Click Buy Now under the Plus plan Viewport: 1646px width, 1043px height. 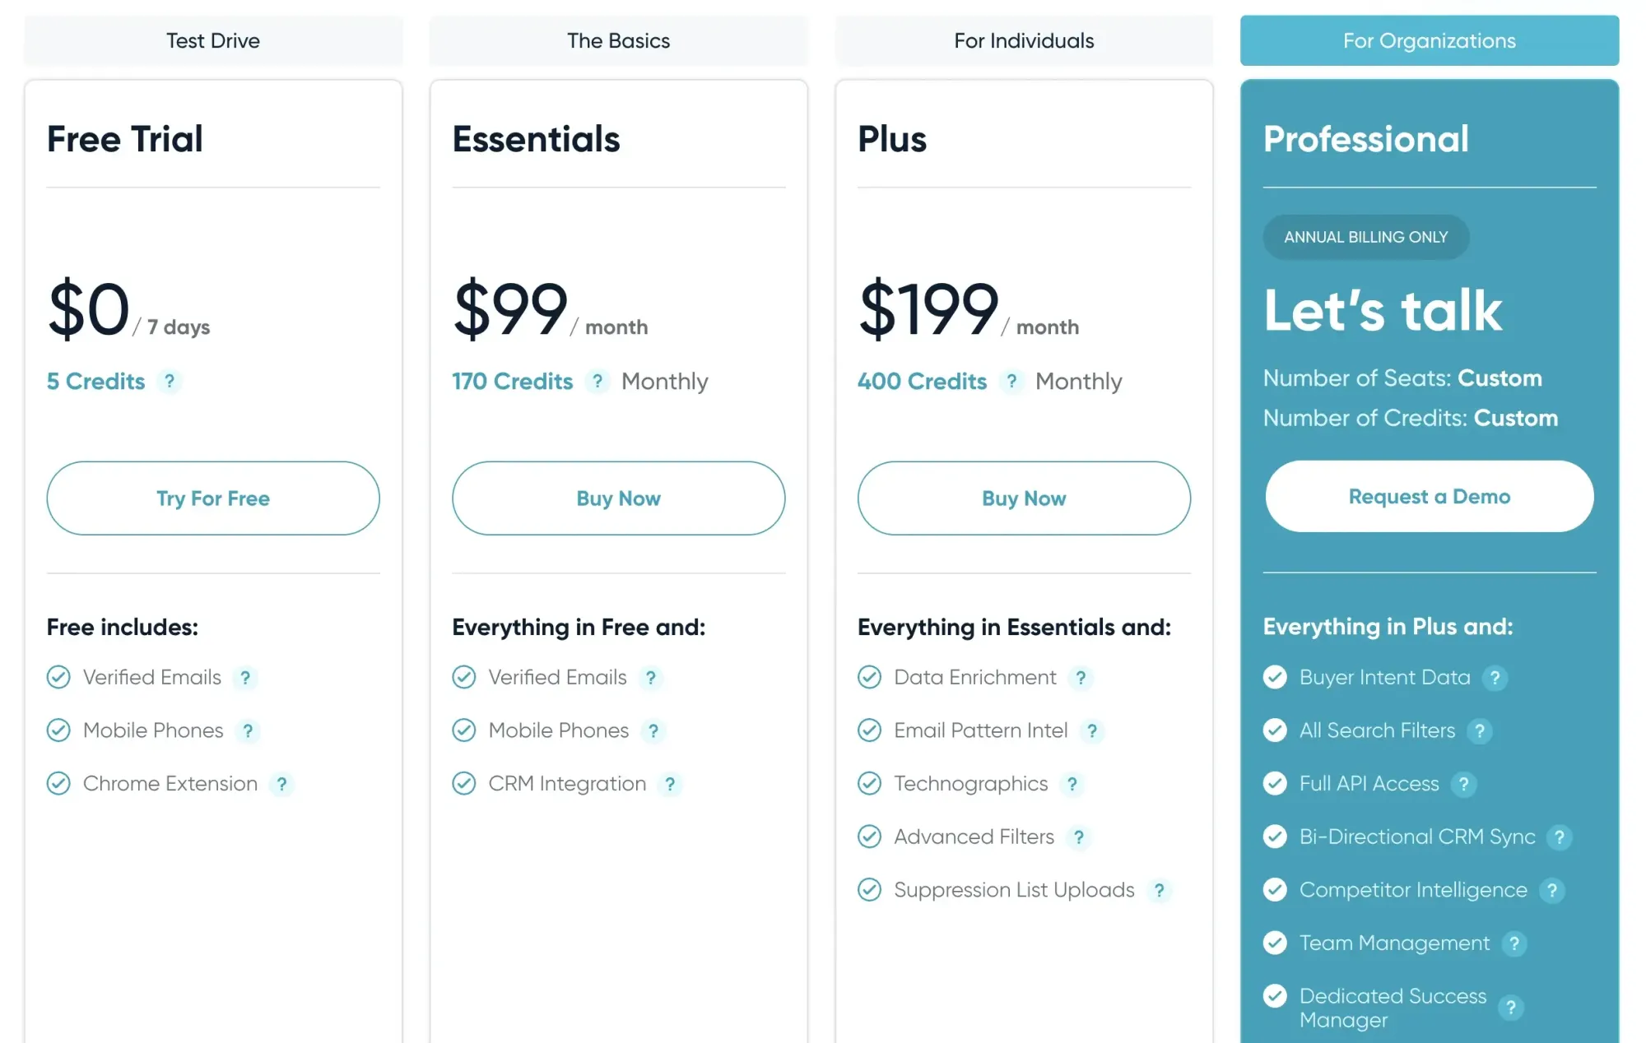(1023, 498)
